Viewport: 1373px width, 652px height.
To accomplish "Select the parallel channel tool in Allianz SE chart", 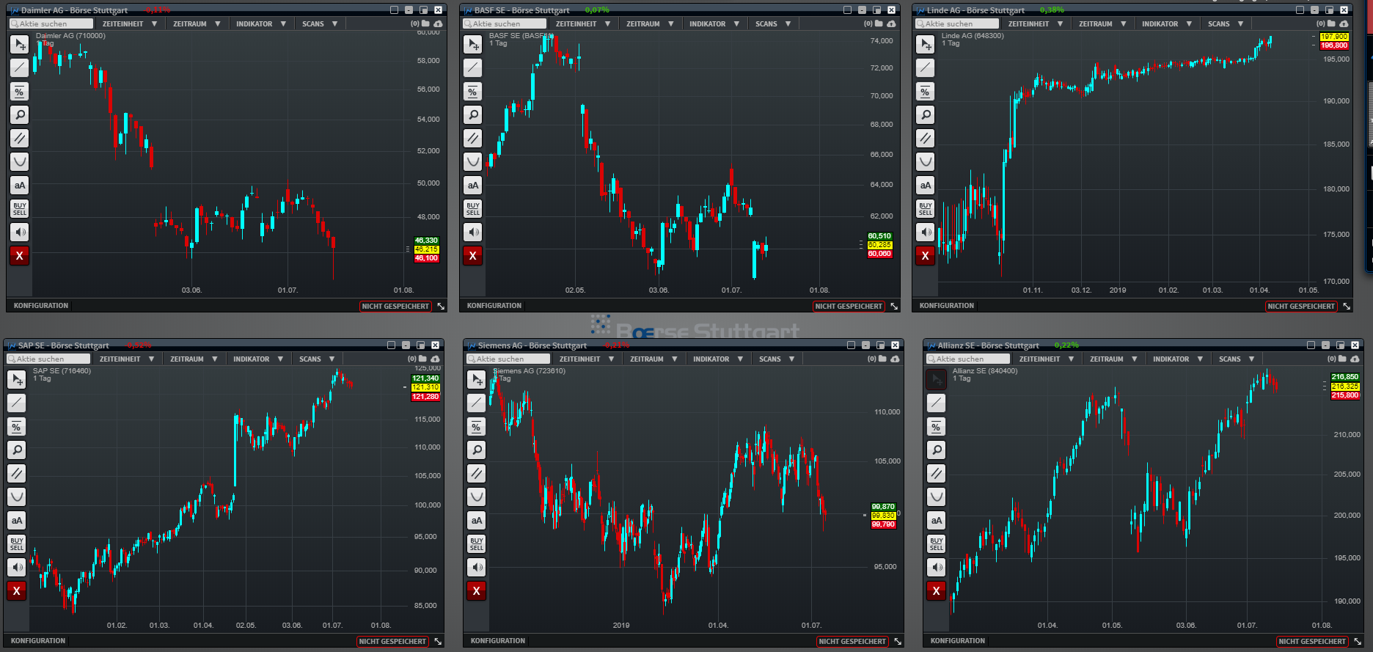I will pyautogui.click(x=937, y=473).
